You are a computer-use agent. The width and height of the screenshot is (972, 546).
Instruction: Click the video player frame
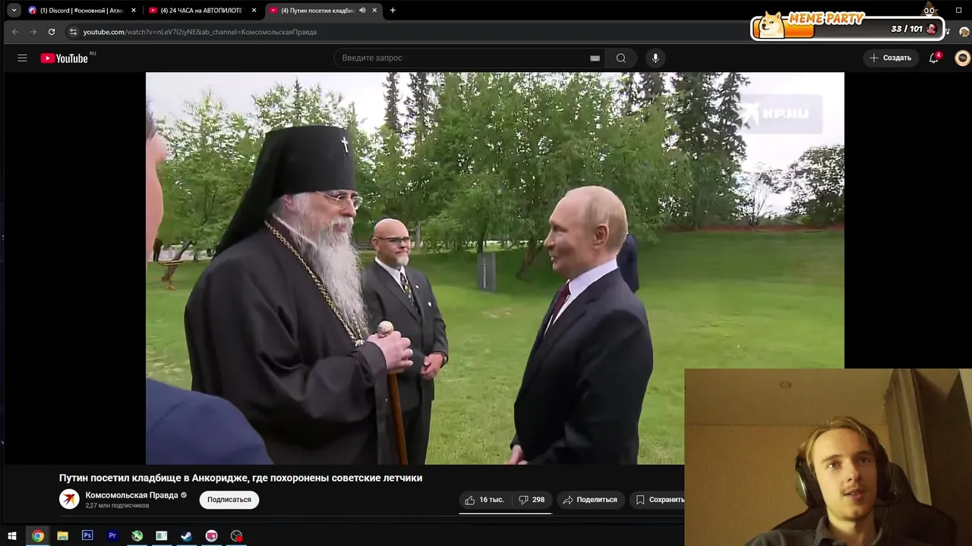[494, 268]
